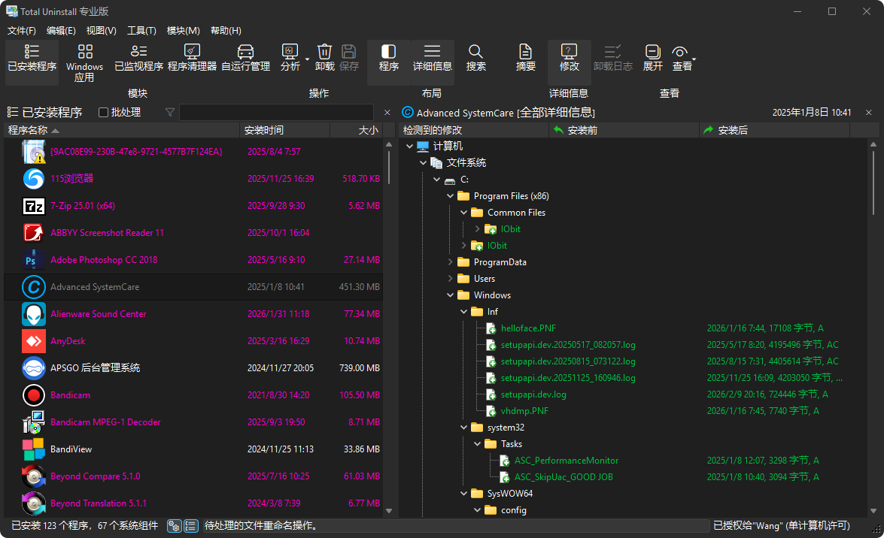Collapse the Windows folder node
The width and height of the screenshot is (884, 538).
[x=450, y=295]
